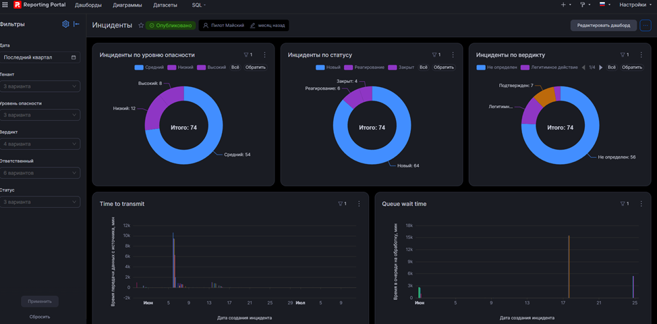This screenshot has width=657, height=324.
Task: Open the Дашборды menu item
Action: pyautogui.click(x=87, y=5)
